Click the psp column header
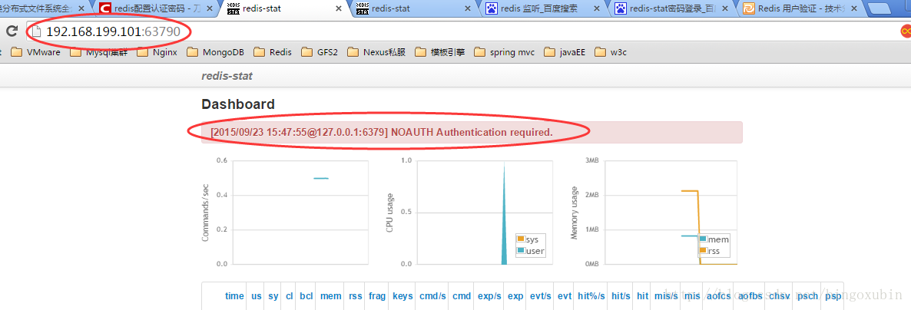This screenshot has width=911, height=310. 833,296
